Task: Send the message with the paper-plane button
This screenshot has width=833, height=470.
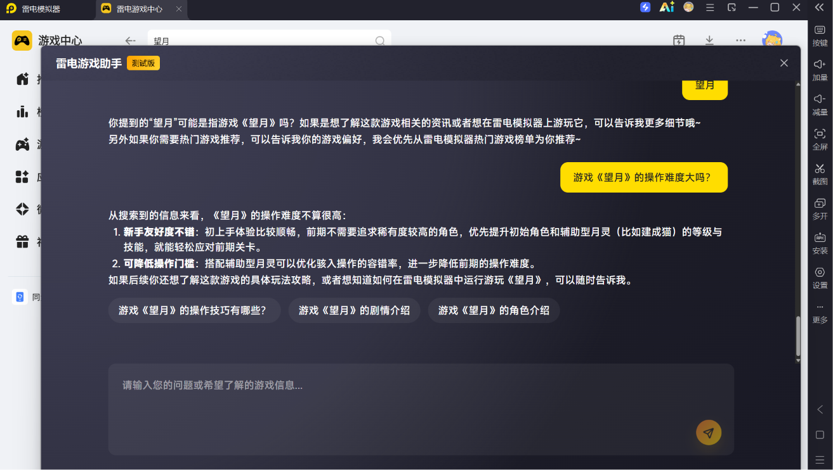Action: click(709, 433)
